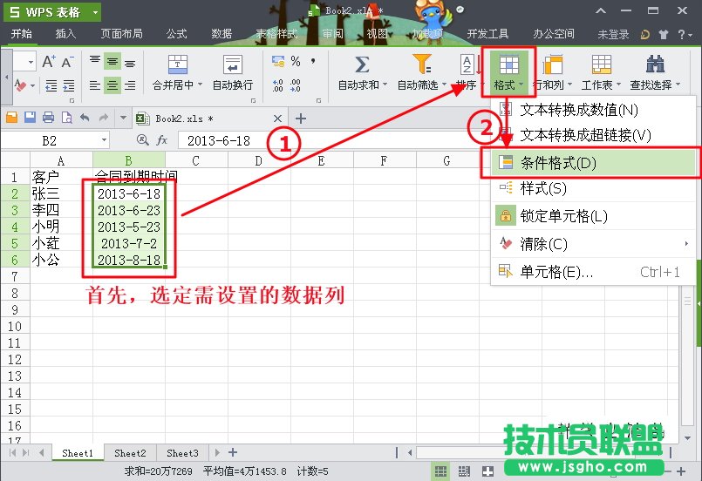Viewport: 702px width, 481px height.
Task: Click the 自动求和 sigma icon
Action: [362, 64]
